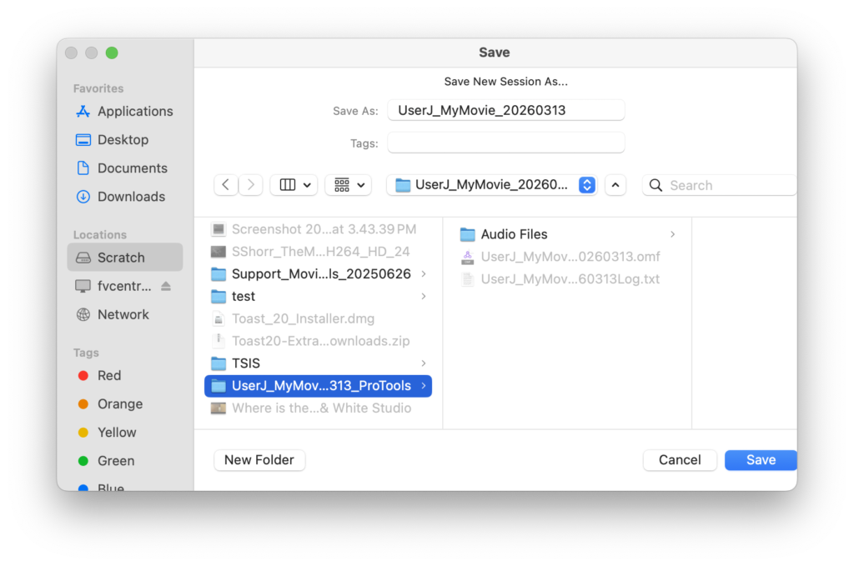The height and width of the screenshot is (566, 854).
Task: Click the forward navigation arrow
Action: [251, 185]
